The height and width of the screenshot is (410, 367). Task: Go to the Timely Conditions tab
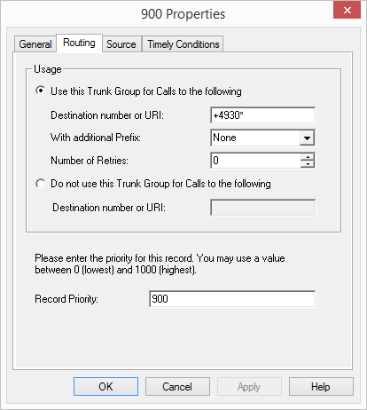tap(183, 44)
